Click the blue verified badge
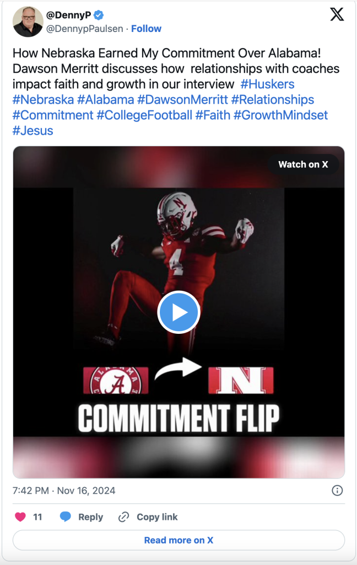The image size is (357, 565). 99,15
